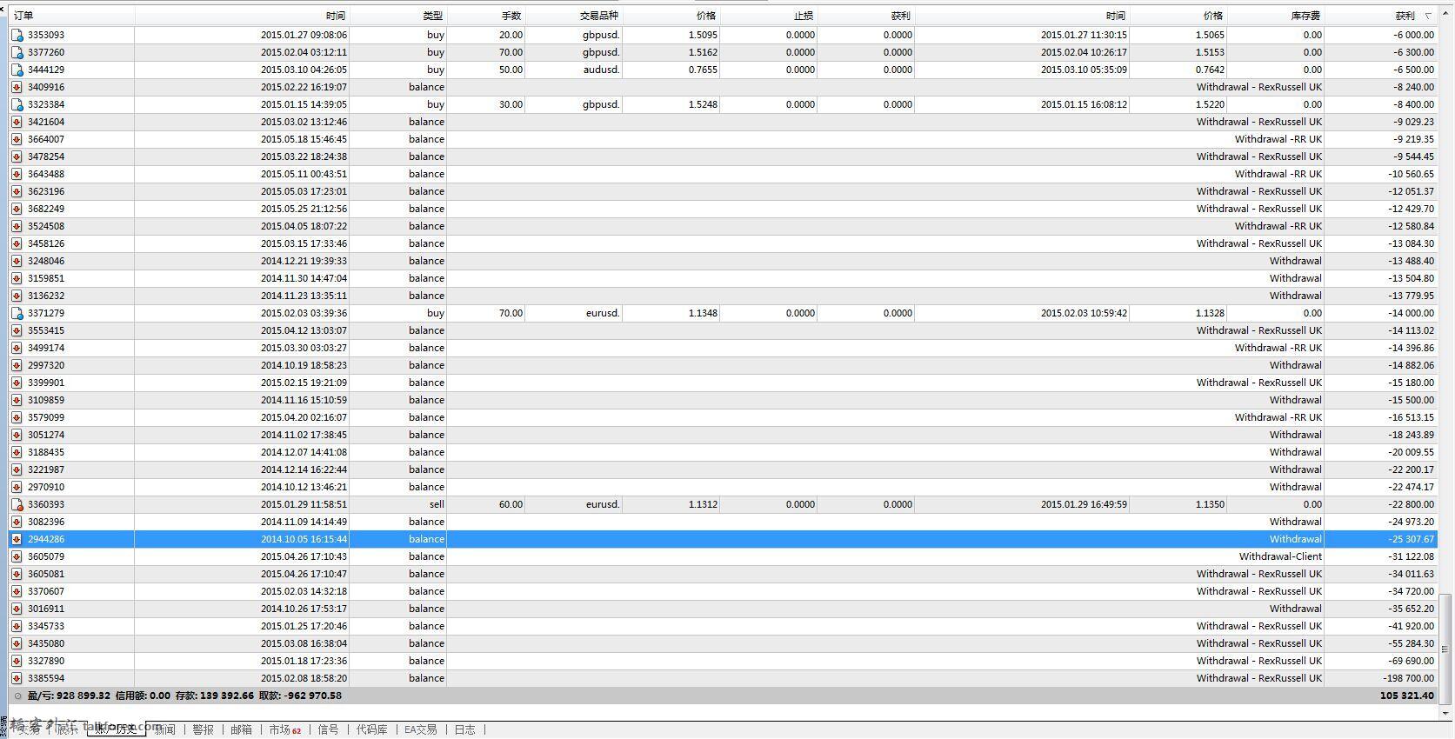This screenshot has height=739, width=1455.
Task: Select order number 3082396
Action: pos(46,522)
